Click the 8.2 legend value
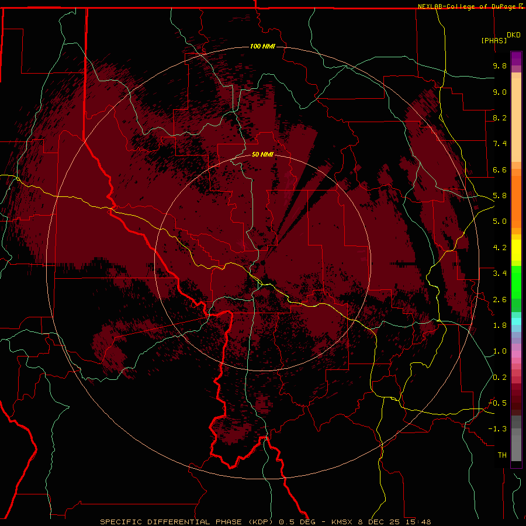This screenshot has width=526, height=526. point(500,117)
